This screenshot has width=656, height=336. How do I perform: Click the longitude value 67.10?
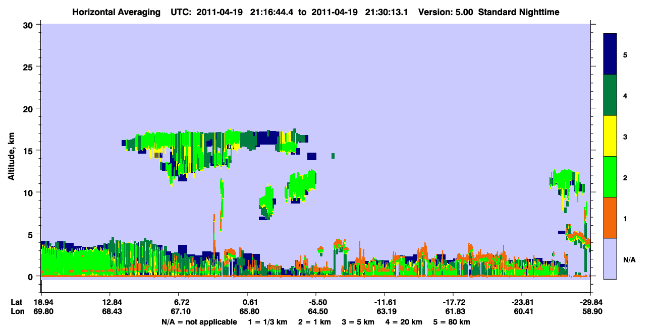180,311
